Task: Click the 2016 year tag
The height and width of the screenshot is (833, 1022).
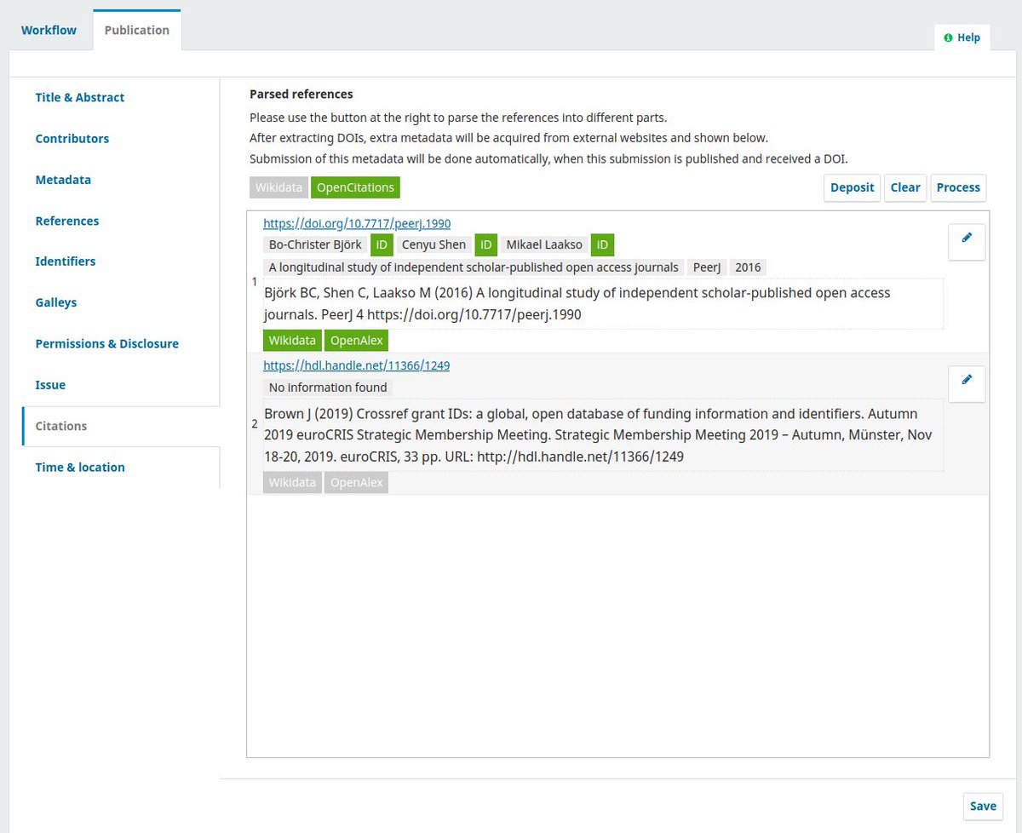Action: pos(748,267)
